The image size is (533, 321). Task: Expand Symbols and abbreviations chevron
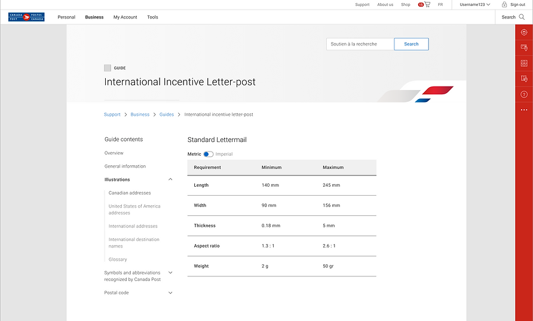pos(171,273)
